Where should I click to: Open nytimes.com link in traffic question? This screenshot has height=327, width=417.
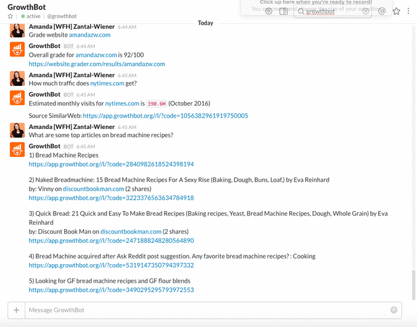click(x=107, y=83)
